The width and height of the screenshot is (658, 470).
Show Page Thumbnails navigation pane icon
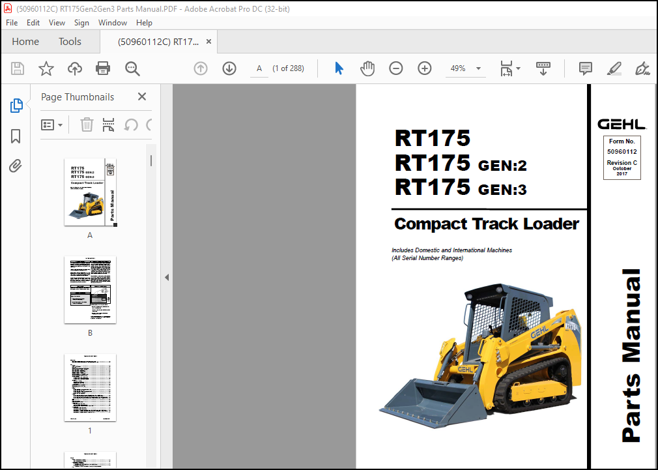(x=16, y=106)
